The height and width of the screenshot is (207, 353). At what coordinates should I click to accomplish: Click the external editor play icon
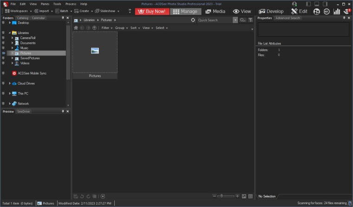coord(103,196)
